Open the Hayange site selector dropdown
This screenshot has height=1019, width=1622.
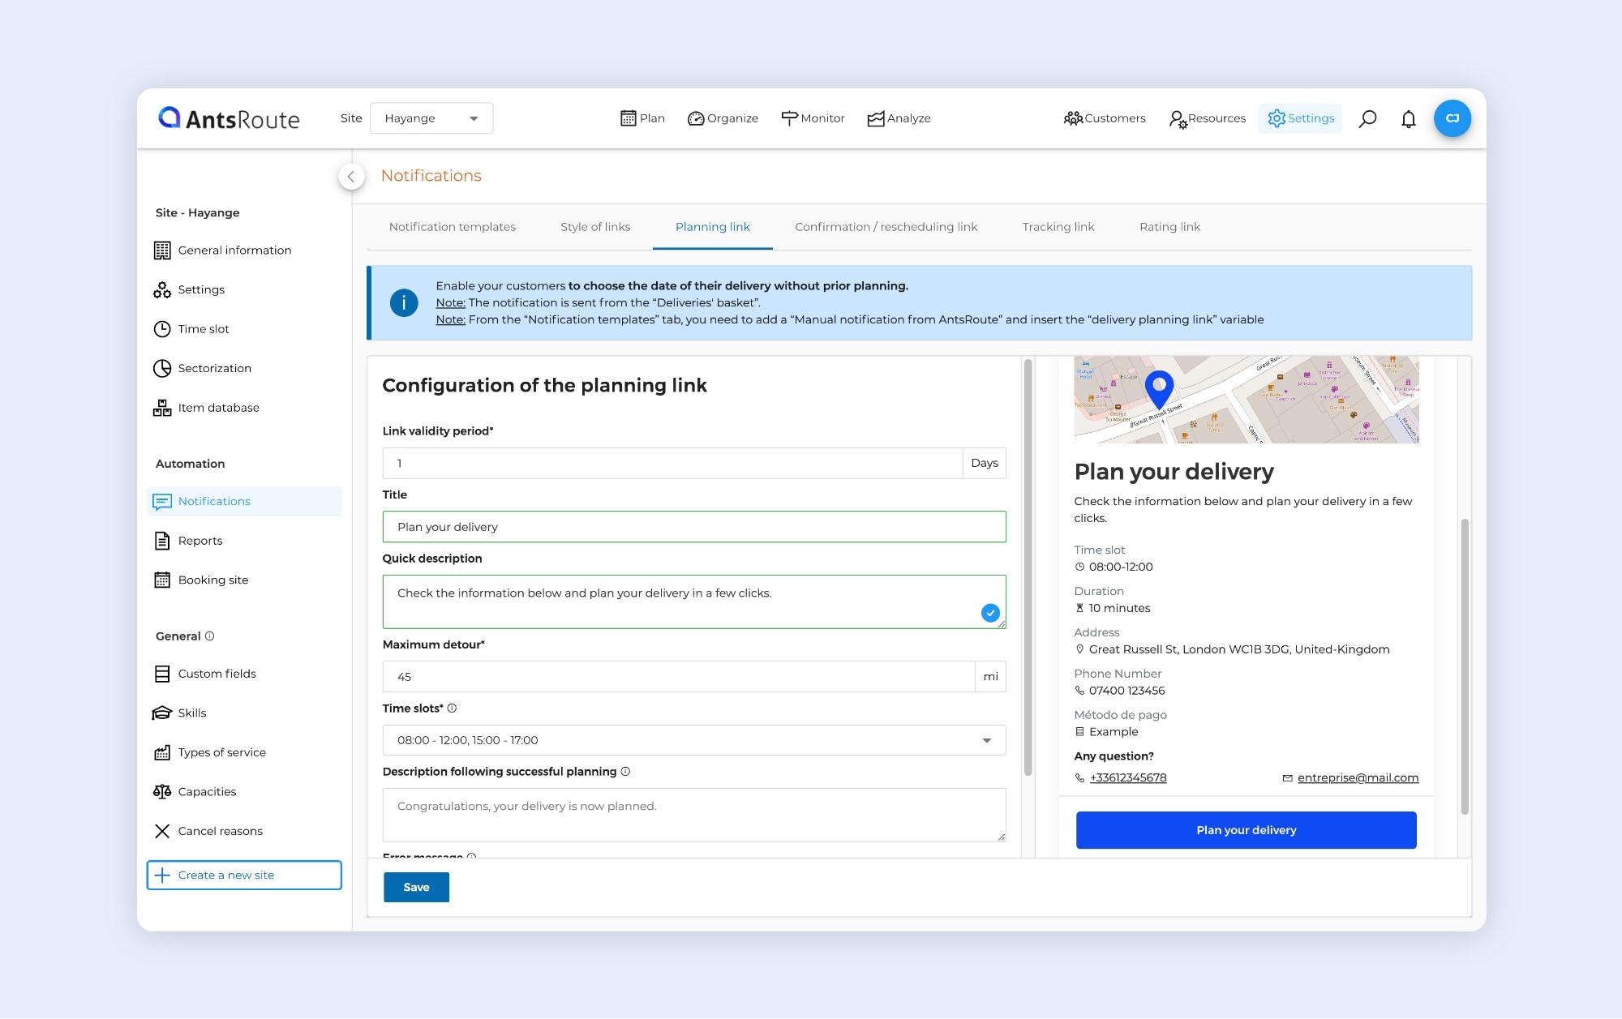[x=431, y=118]
